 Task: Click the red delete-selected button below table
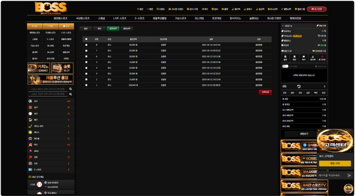click(265, 93)
